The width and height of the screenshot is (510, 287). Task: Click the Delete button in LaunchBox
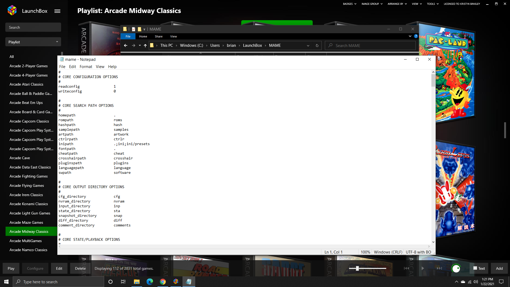pyautogui.click(x=80, y=268)
